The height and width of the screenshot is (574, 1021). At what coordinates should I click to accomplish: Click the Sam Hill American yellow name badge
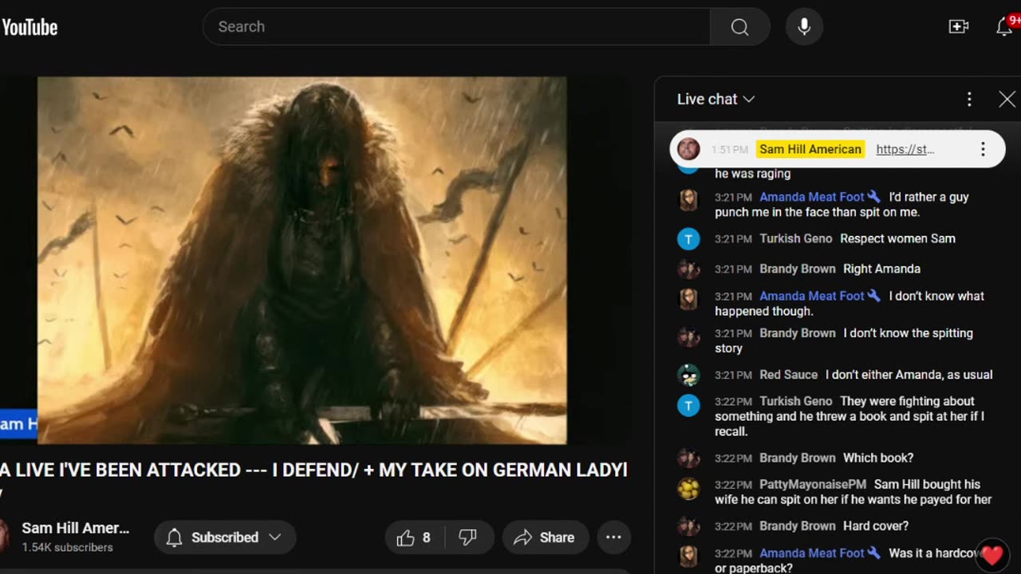810,149
